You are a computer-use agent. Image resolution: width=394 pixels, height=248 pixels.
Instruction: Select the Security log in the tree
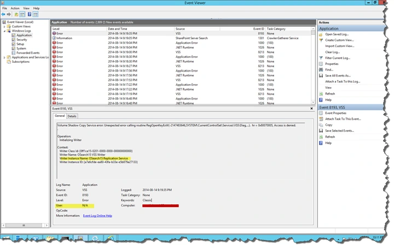(x=21, y=40)
